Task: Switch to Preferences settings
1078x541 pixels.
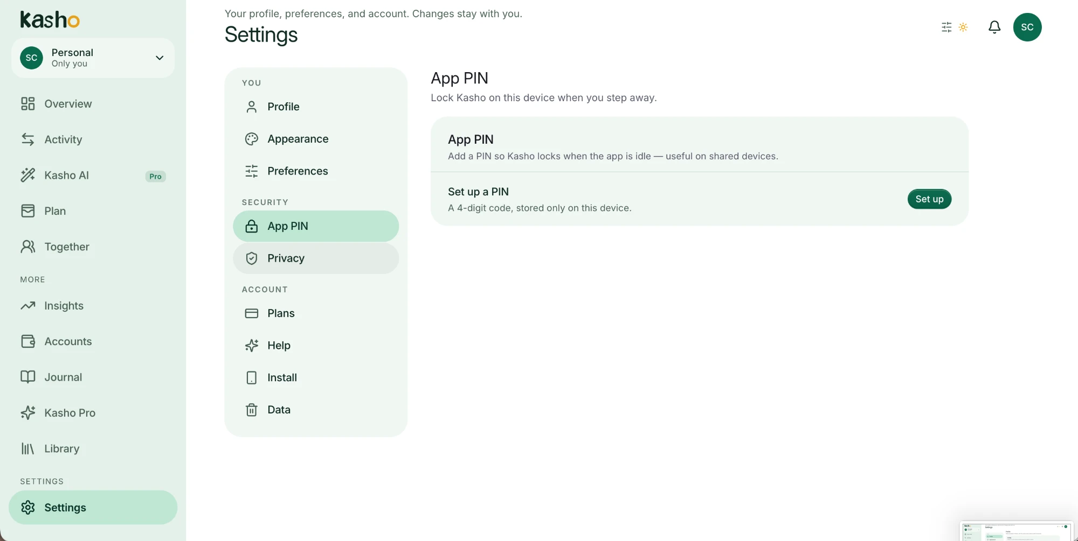Action: click(x=316, y=171)
